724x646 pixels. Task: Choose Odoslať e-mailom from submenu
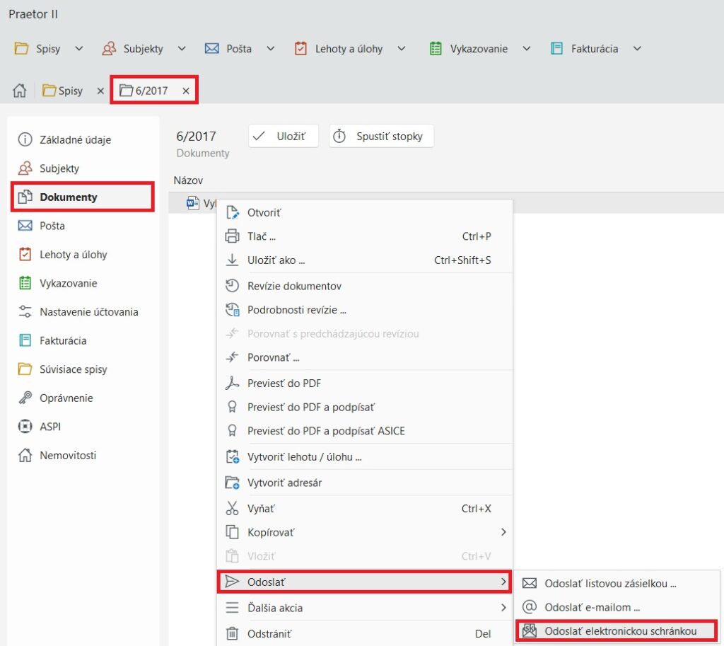click(x=592, y=607)
